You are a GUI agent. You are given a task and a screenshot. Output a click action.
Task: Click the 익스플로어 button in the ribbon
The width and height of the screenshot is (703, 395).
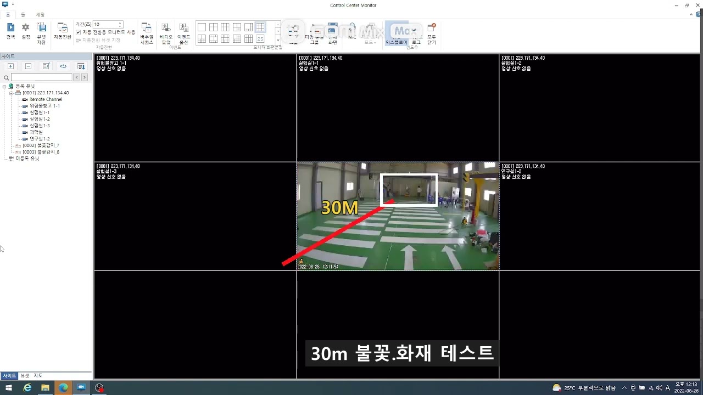coord(397,33)
